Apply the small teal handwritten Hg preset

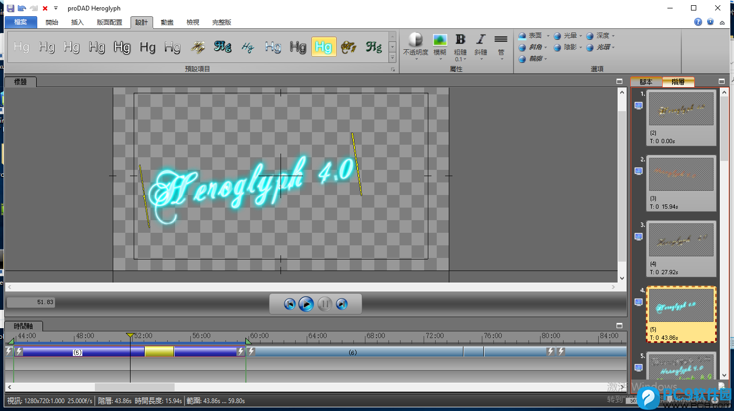tap(248, 47)
